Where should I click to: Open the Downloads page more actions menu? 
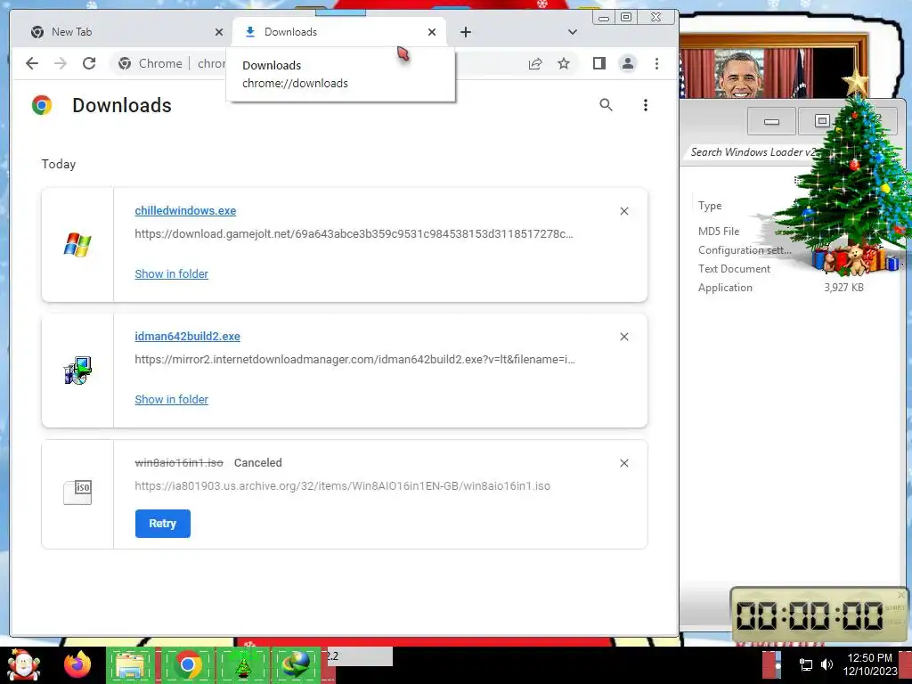(645, 105)
